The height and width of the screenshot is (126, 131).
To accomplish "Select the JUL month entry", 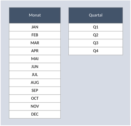I will click(35, 75).
